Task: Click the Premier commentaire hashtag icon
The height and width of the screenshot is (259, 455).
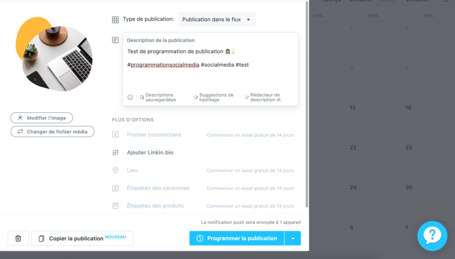Action: [x=115, y=135]
